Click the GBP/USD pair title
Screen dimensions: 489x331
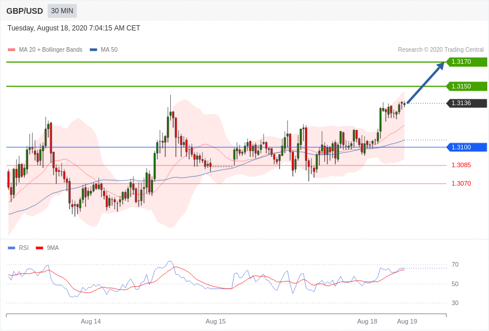25,11
